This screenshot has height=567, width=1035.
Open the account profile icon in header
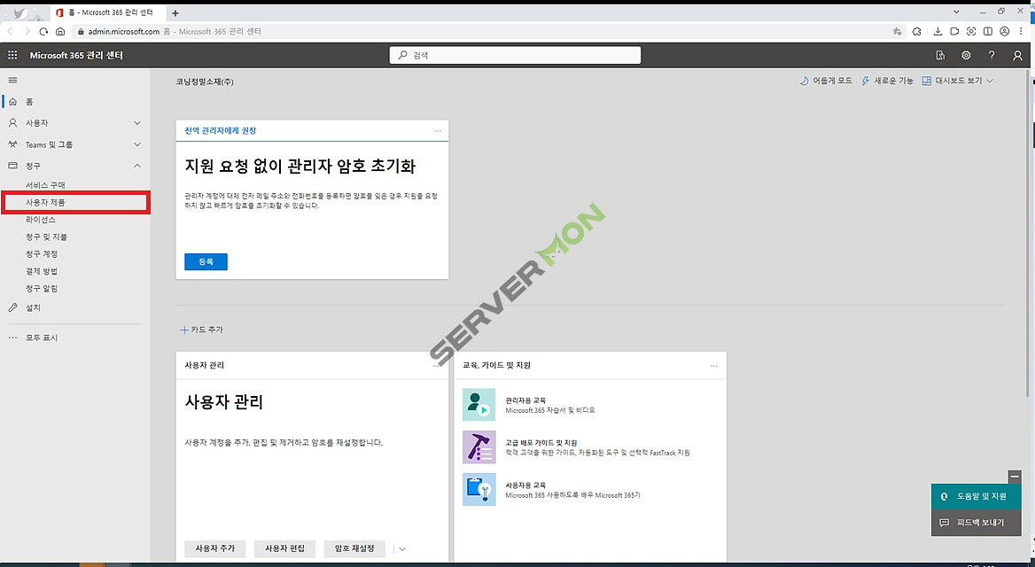point(1017,56)
